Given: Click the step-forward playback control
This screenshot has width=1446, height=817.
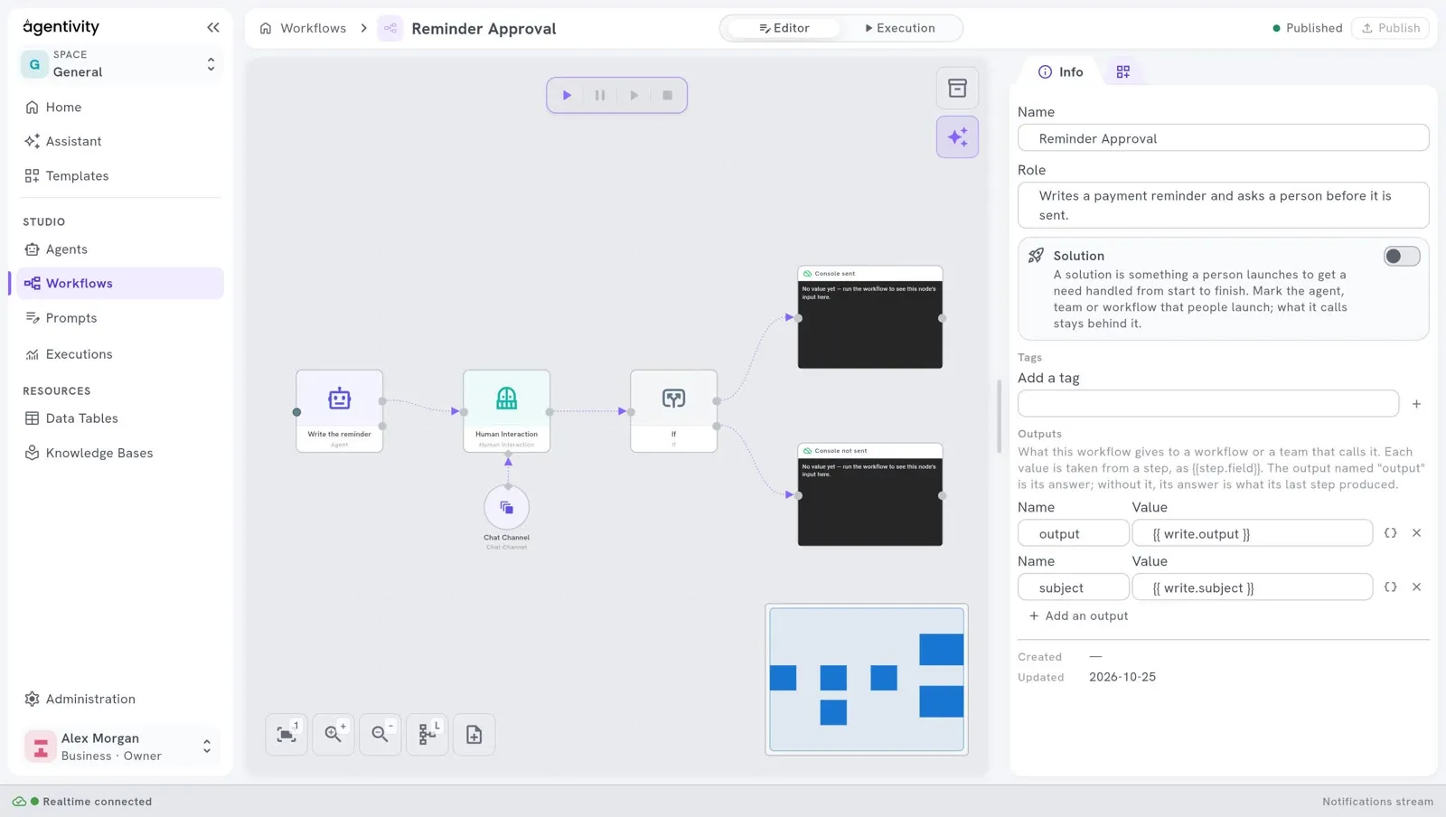Looking at the screenshot, I should point(634,95).
